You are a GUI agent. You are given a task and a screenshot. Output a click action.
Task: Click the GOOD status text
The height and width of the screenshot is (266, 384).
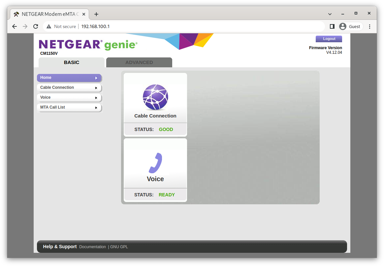(166, 130)
